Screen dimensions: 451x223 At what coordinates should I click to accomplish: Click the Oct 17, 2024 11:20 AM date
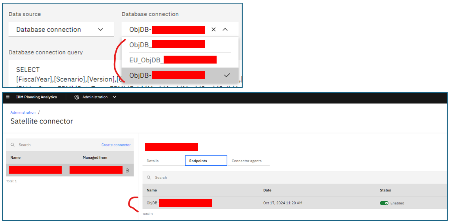tap(283, 203)
